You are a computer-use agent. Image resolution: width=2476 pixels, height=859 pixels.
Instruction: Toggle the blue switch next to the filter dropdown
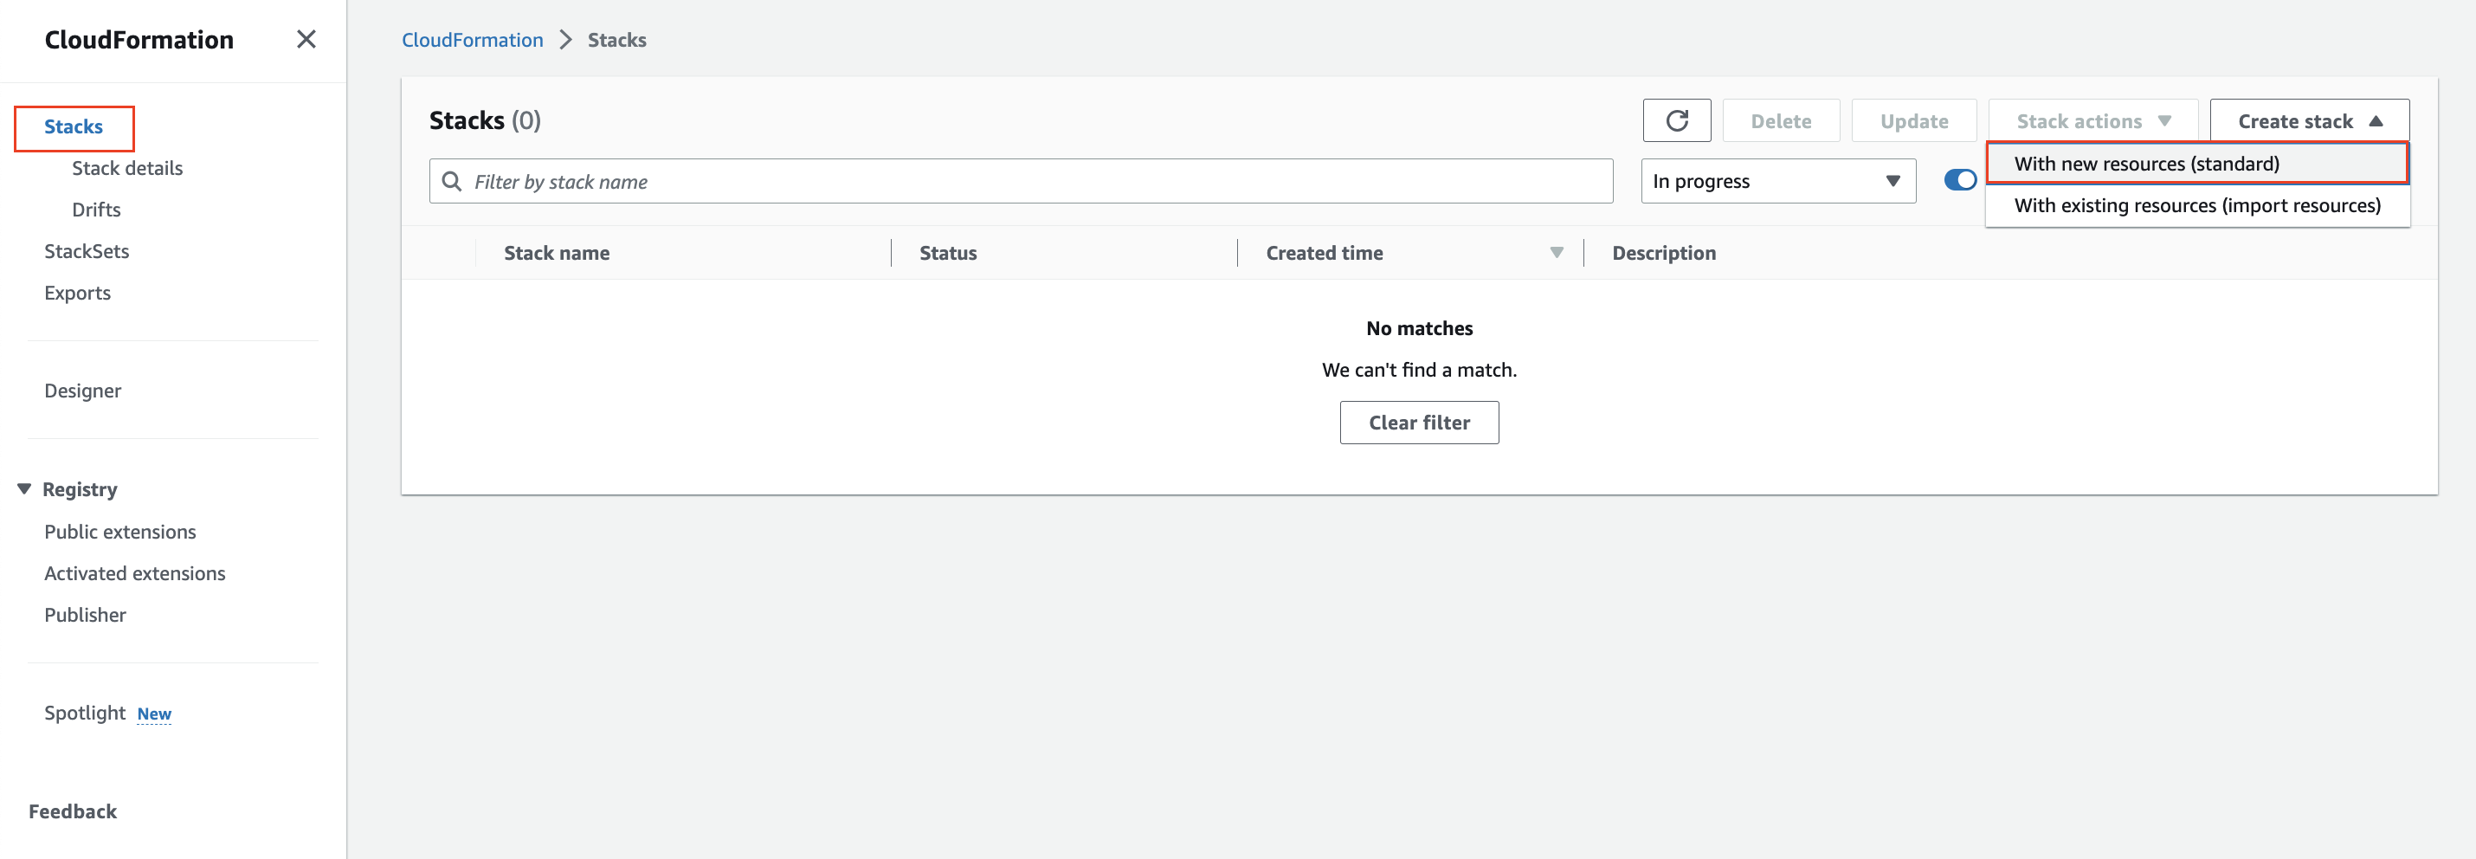(1960, 180)
